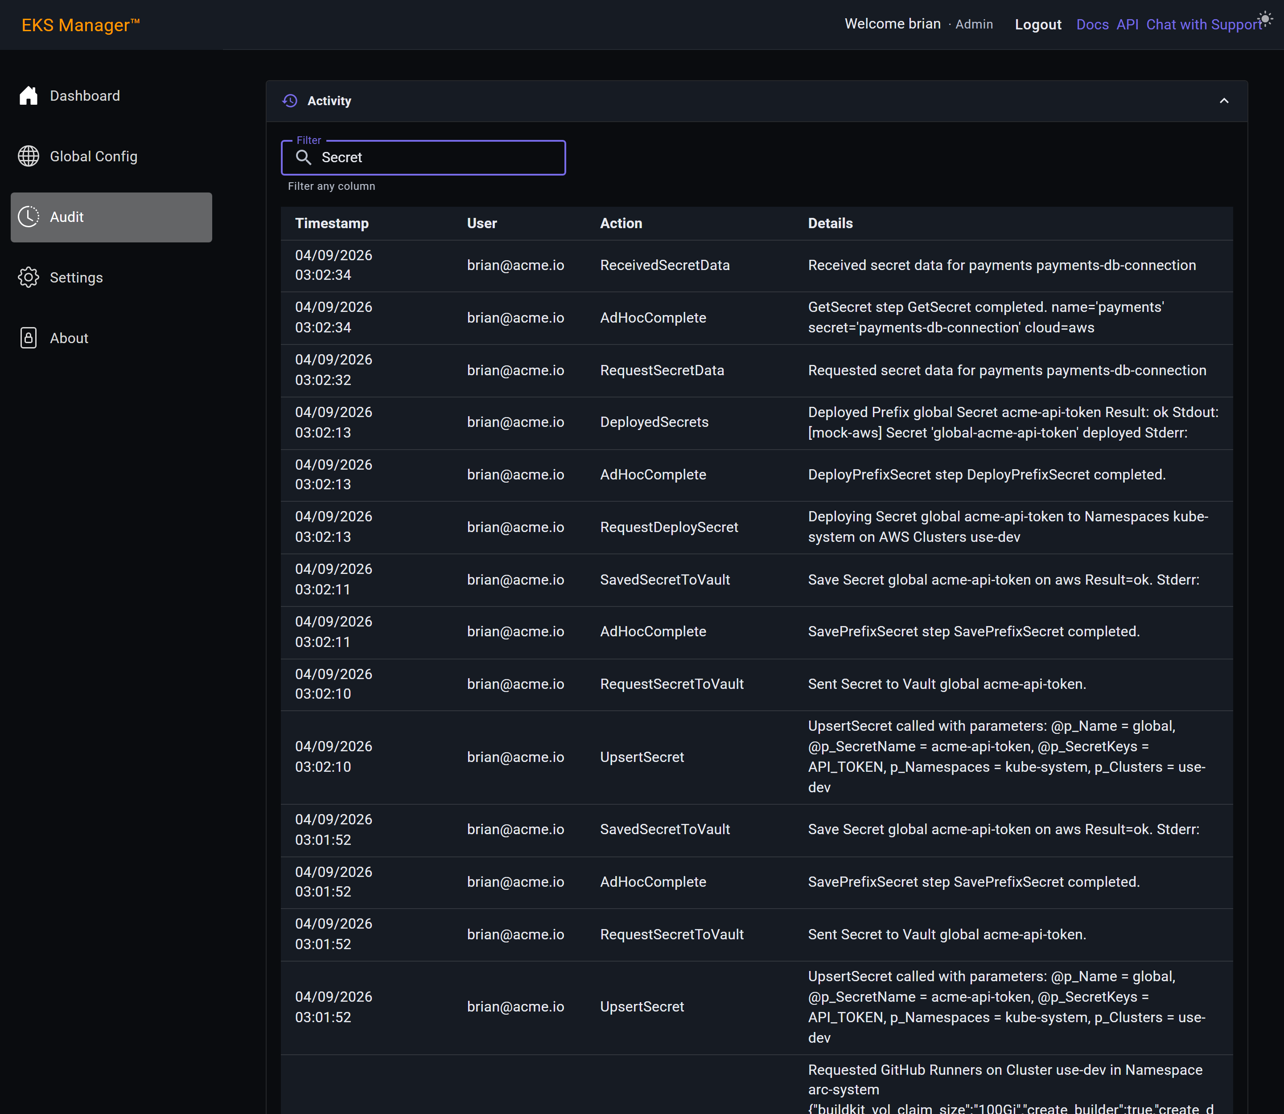
Task: Click the Action column header
Action: click(x=621, y=223)
